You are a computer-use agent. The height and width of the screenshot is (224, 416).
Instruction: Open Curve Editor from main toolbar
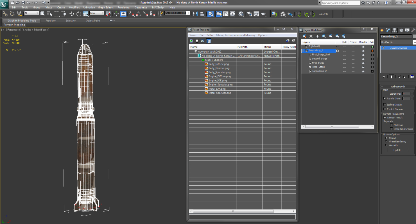(x=226, y=14)
